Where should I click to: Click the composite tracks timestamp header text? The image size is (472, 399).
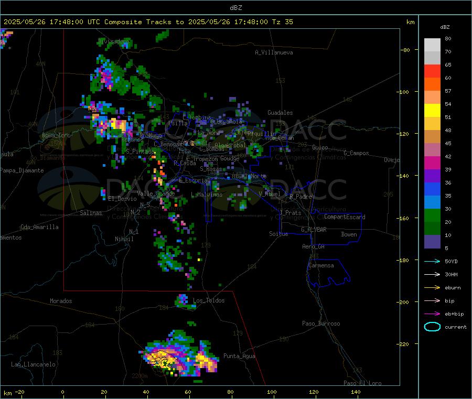(148, 22)
